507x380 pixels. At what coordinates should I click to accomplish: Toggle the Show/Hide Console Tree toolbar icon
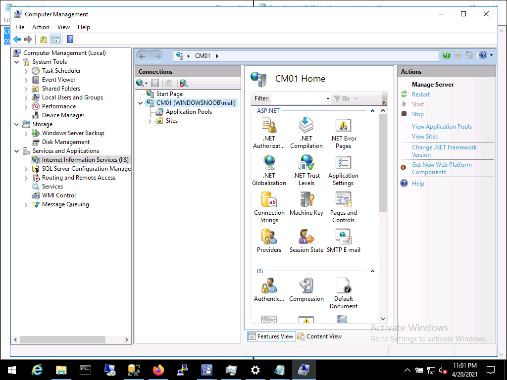(x=55, y=40)
